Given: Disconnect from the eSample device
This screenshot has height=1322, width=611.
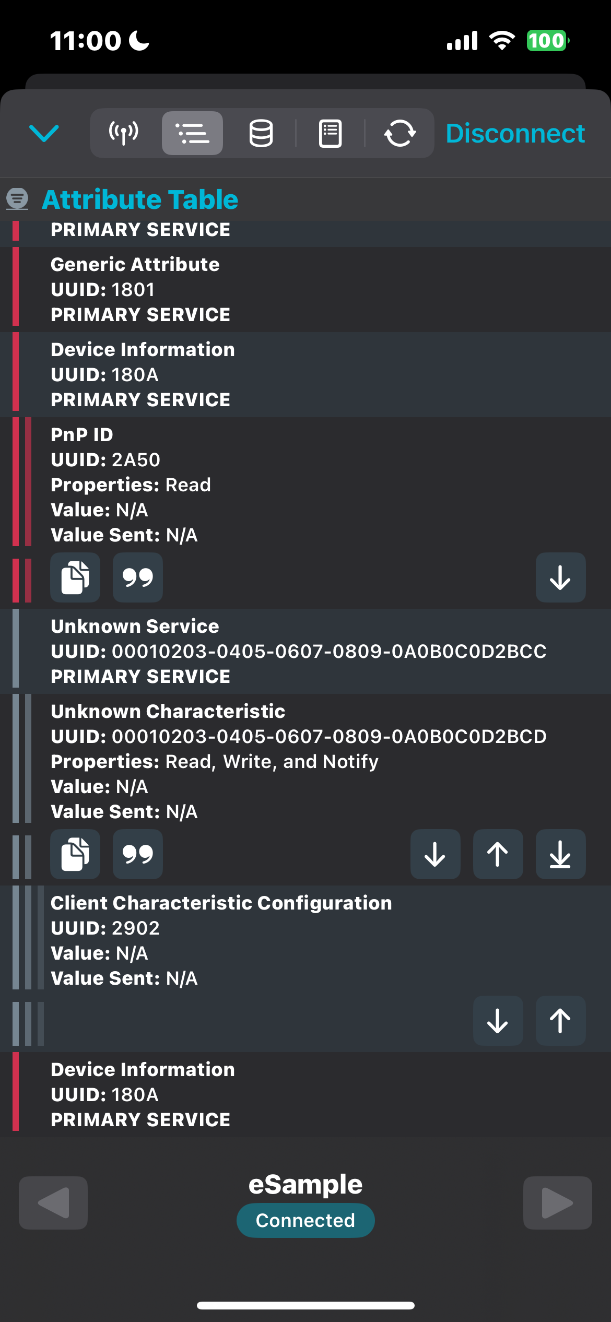Looking at the screenshot, I should tap(515, 133).
